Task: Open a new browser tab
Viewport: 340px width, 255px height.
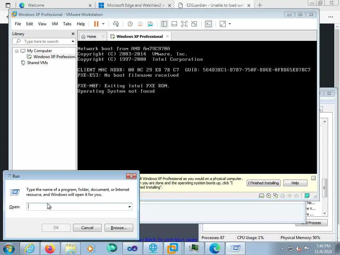Action: click(x=260, y=5)
